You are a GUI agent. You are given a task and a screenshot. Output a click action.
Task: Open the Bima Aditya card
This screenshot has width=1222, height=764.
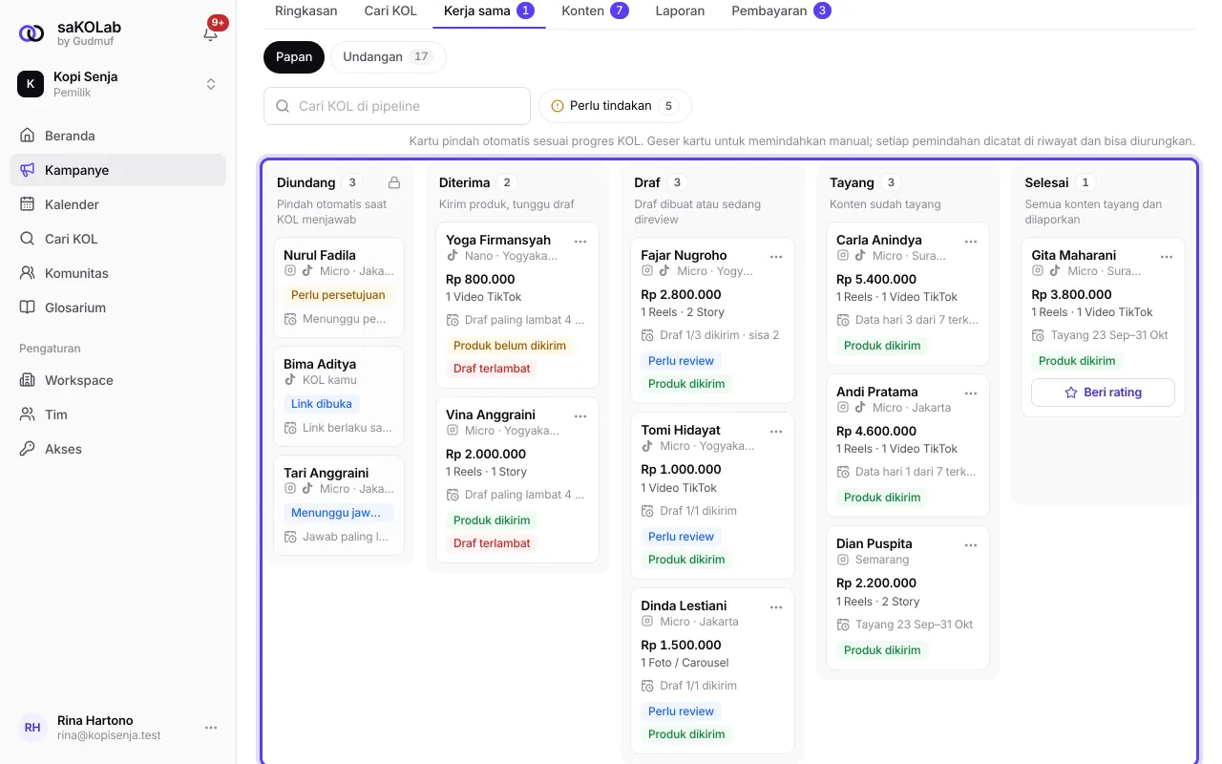pos(339,396)
